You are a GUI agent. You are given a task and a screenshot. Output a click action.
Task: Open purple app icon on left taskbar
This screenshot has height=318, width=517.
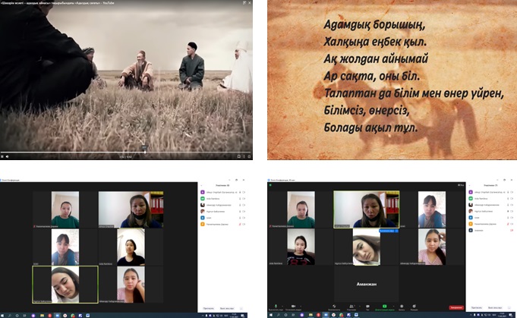click(33, 316)
